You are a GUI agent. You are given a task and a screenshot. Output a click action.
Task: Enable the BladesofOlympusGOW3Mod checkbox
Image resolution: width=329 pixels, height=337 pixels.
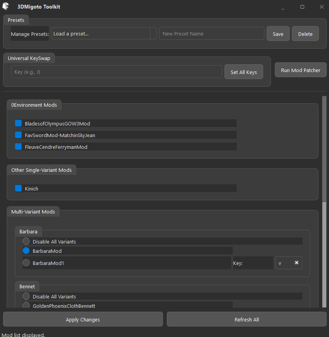coord(18,123)
